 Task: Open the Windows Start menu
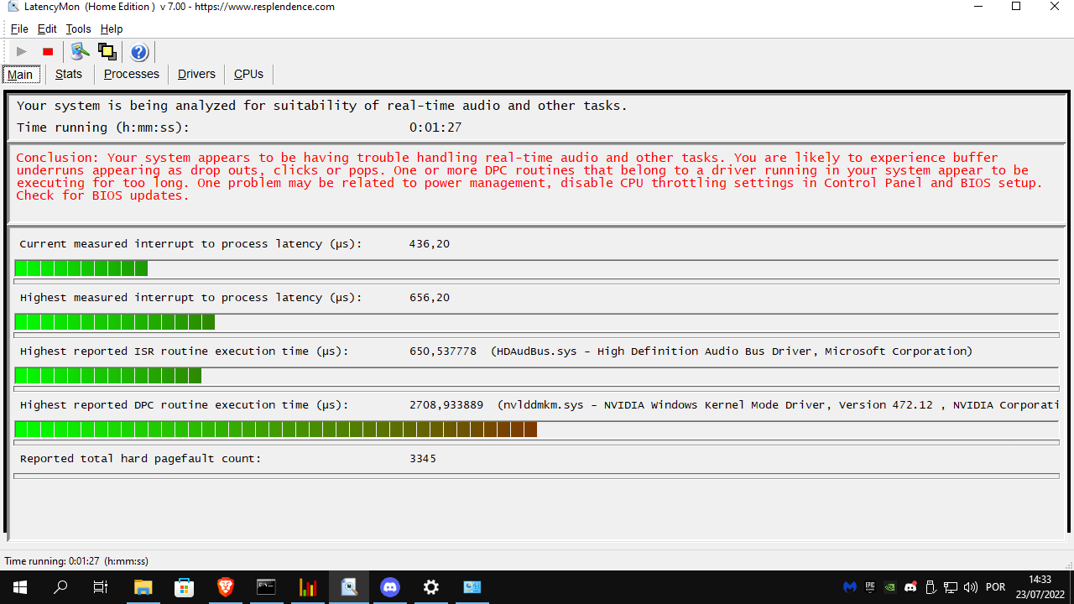[x=20, y=587]
